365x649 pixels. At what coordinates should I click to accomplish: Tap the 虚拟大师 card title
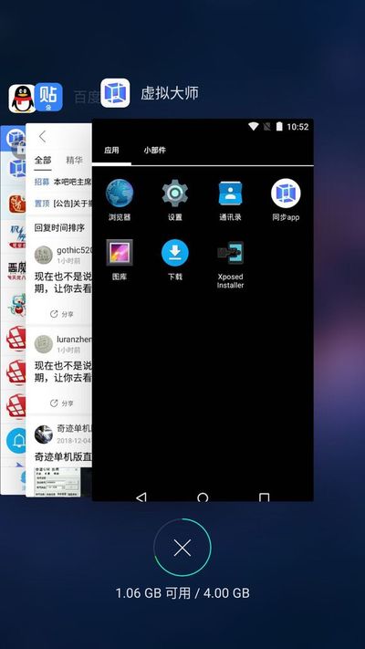[170, 93]
